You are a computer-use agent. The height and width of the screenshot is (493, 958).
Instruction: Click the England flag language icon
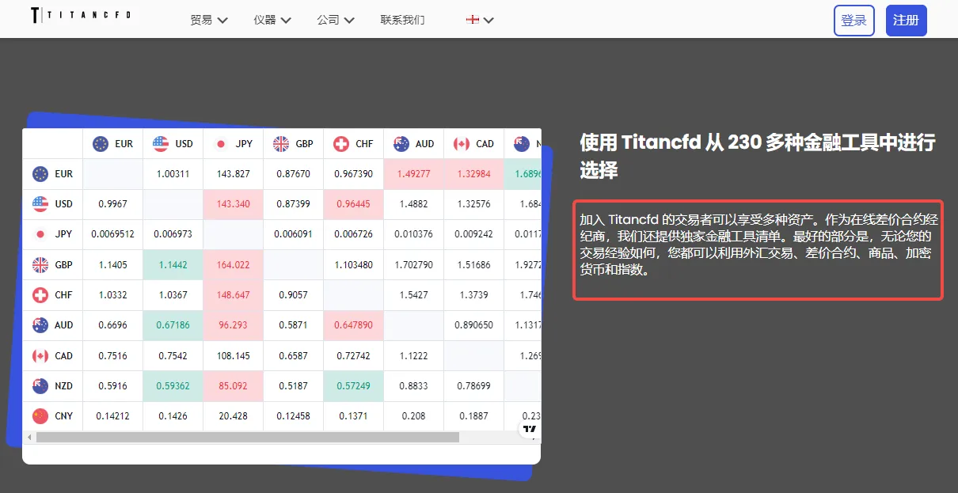[x=472, y=20]
